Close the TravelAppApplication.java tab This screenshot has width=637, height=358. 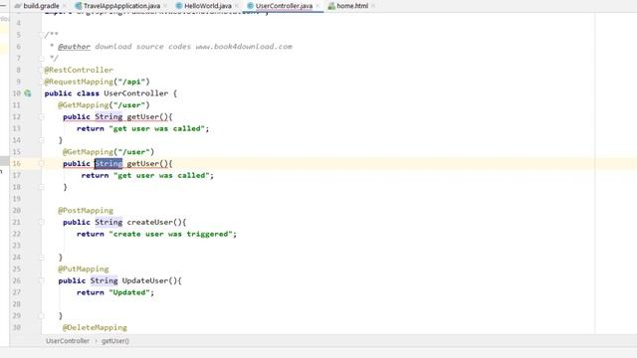166,6
